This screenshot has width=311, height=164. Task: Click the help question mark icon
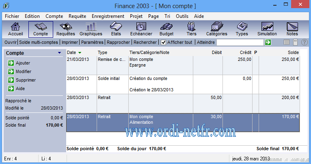click(304, 42)
